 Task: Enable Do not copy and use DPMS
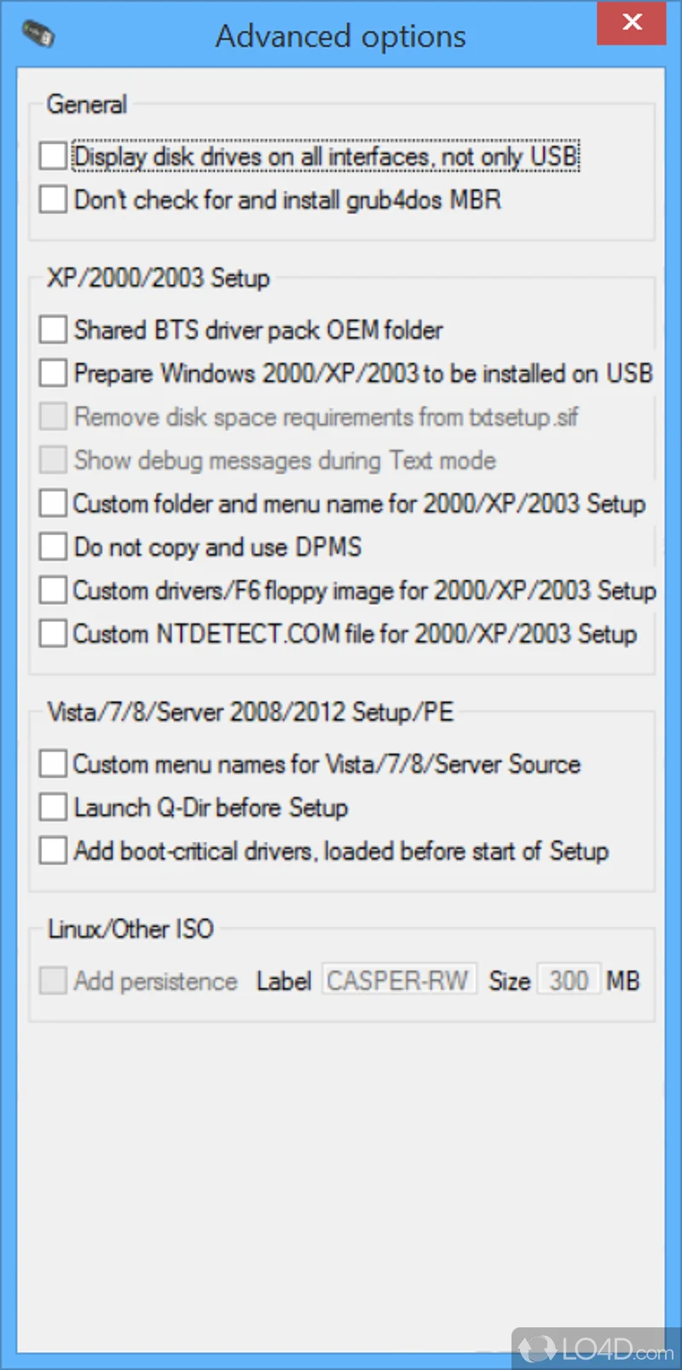53,547
